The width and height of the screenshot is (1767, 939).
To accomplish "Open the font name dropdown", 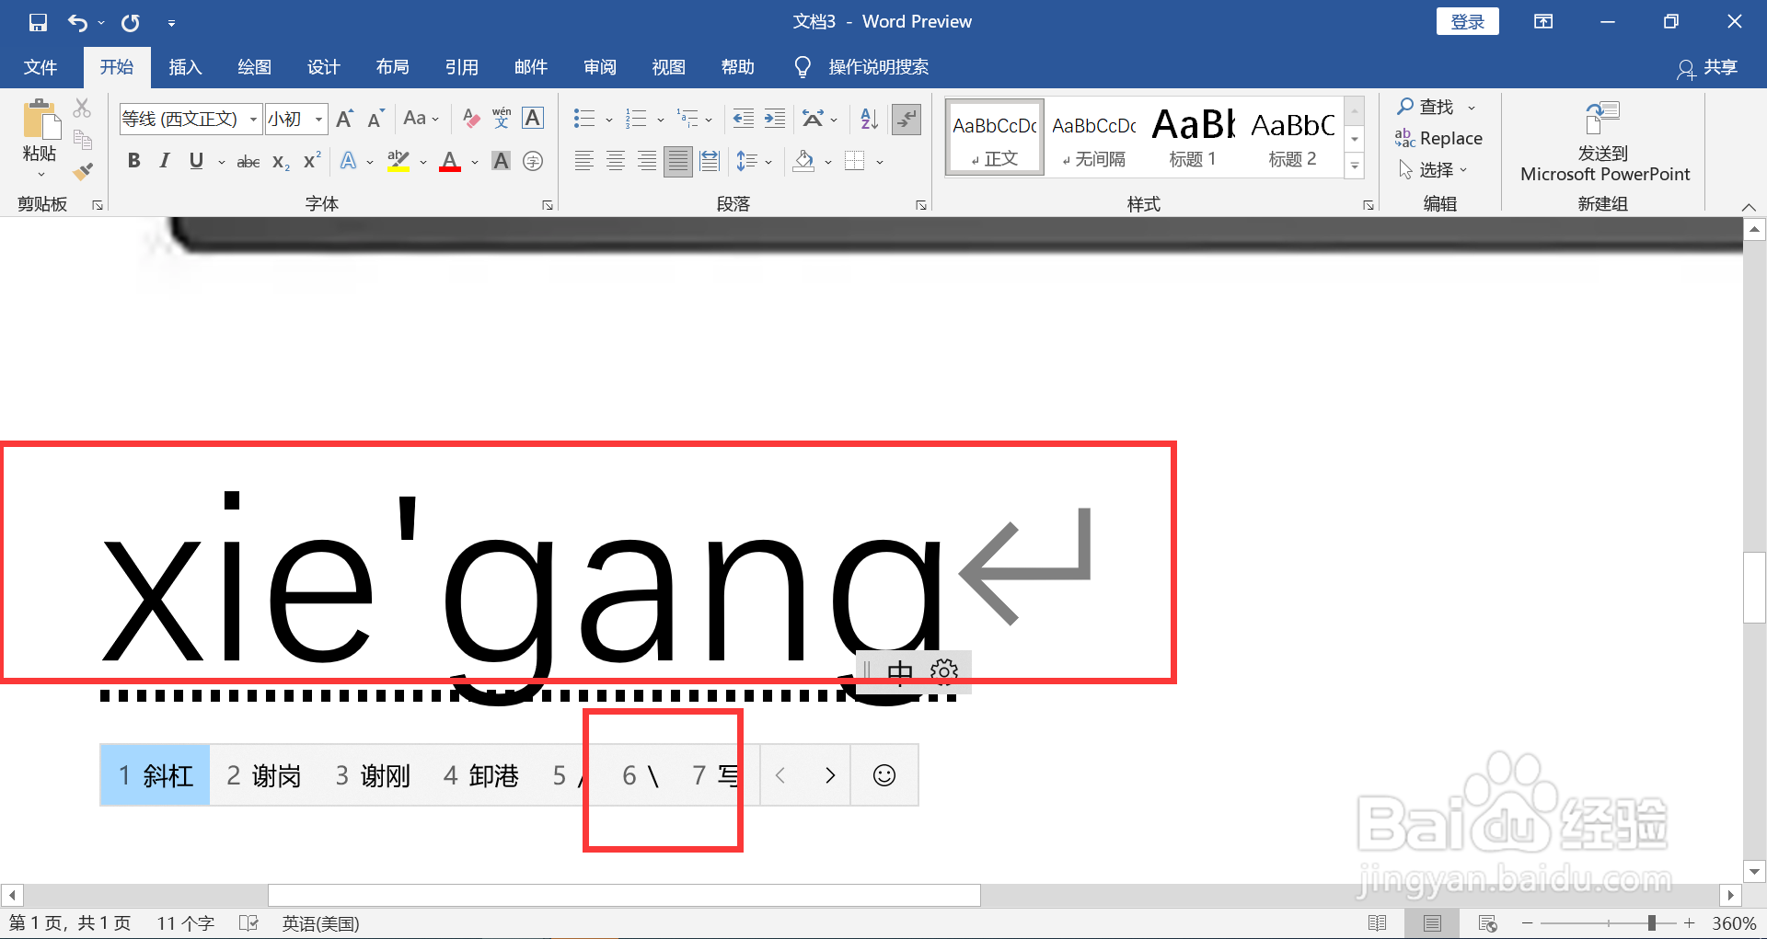I will tap(253, 119).
